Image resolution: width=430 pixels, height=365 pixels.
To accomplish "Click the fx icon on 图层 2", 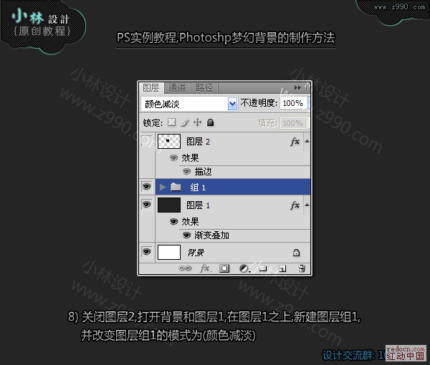I will [x=295, y=142].
